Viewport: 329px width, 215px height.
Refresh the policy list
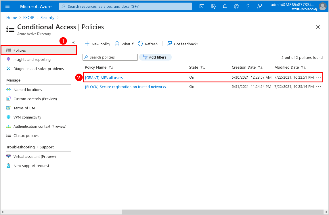148,44
